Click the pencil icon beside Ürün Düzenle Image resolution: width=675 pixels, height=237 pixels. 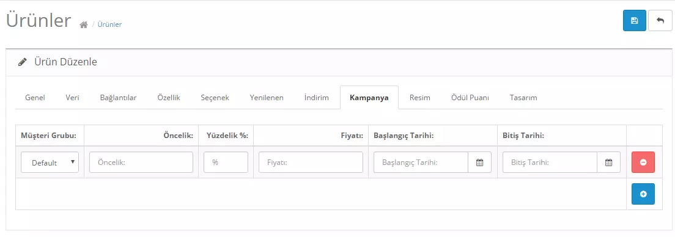[22, 62]
